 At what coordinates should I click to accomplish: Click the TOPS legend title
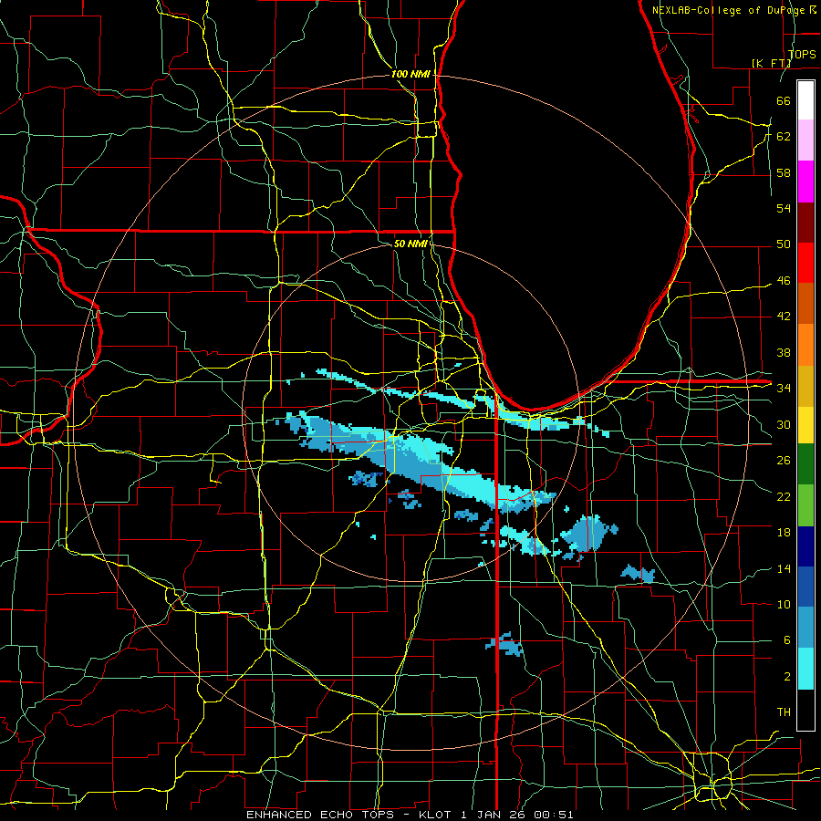(x=802, y=54)
